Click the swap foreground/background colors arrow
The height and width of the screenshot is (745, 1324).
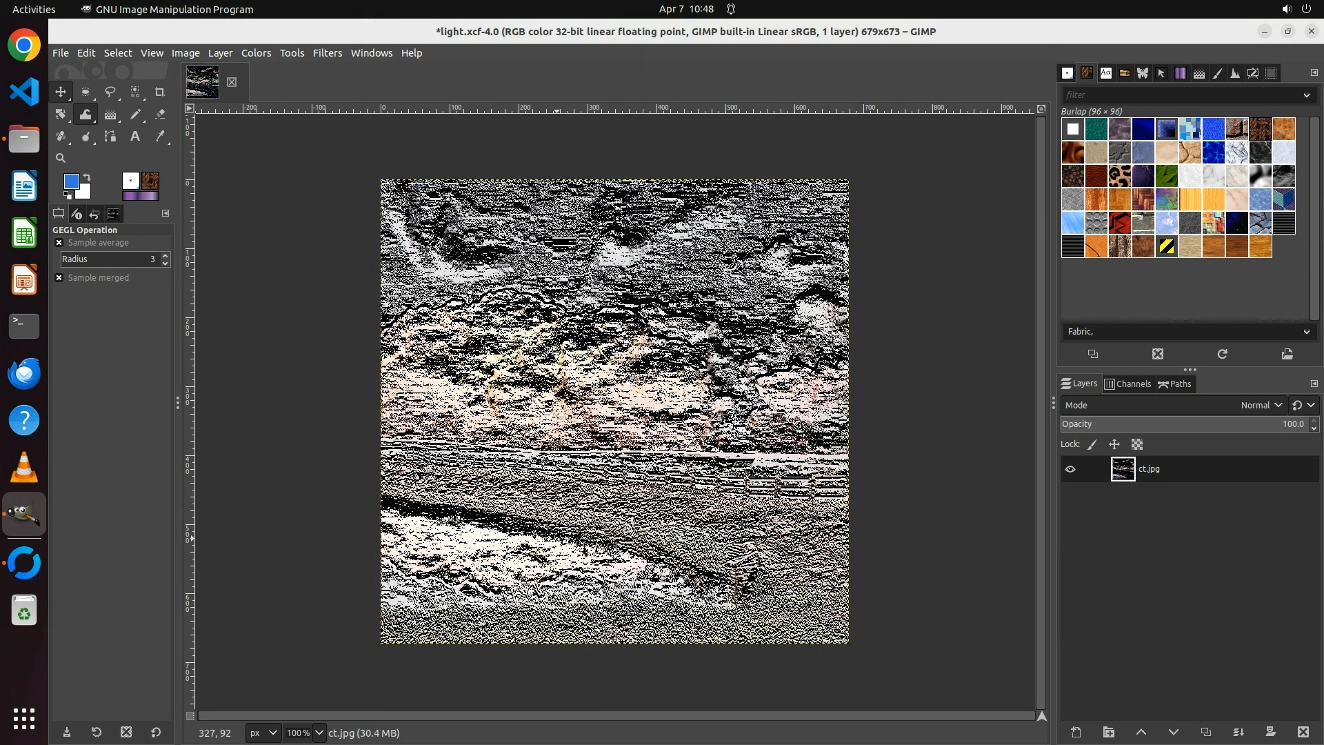88,177
